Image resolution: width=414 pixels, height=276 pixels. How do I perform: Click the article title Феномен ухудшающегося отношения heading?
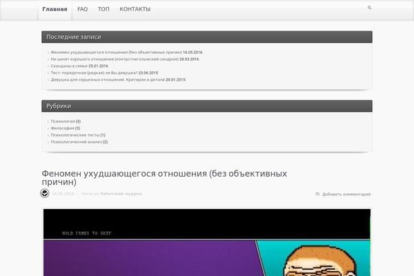click(x=164, y=178)
